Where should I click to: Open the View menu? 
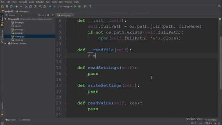pyautogui.click(x=14, y=2)
